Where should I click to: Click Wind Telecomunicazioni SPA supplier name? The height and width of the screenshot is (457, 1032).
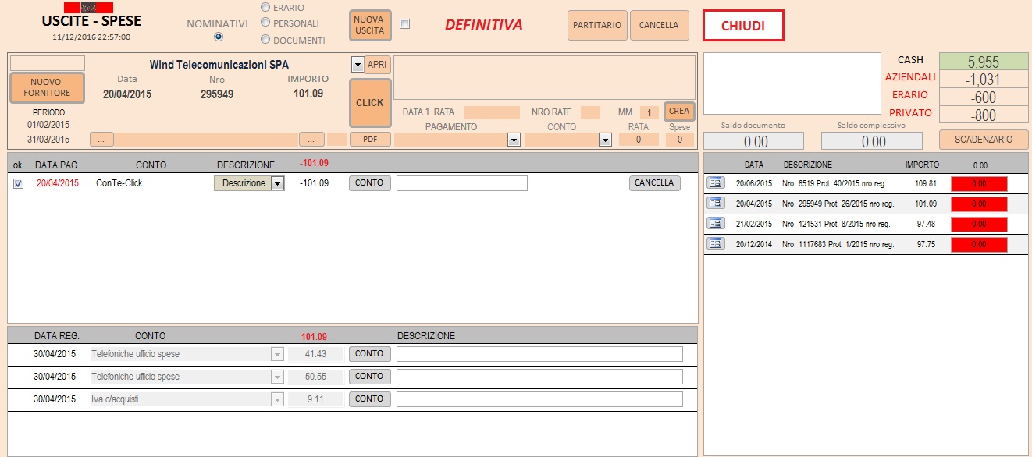click(x=219, y=65)
